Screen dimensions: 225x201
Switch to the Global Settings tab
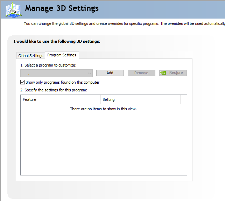31,56
